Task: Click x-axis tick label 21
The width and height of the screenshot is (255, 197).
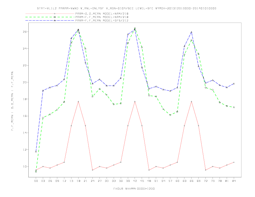Action: tap(85, 181)
